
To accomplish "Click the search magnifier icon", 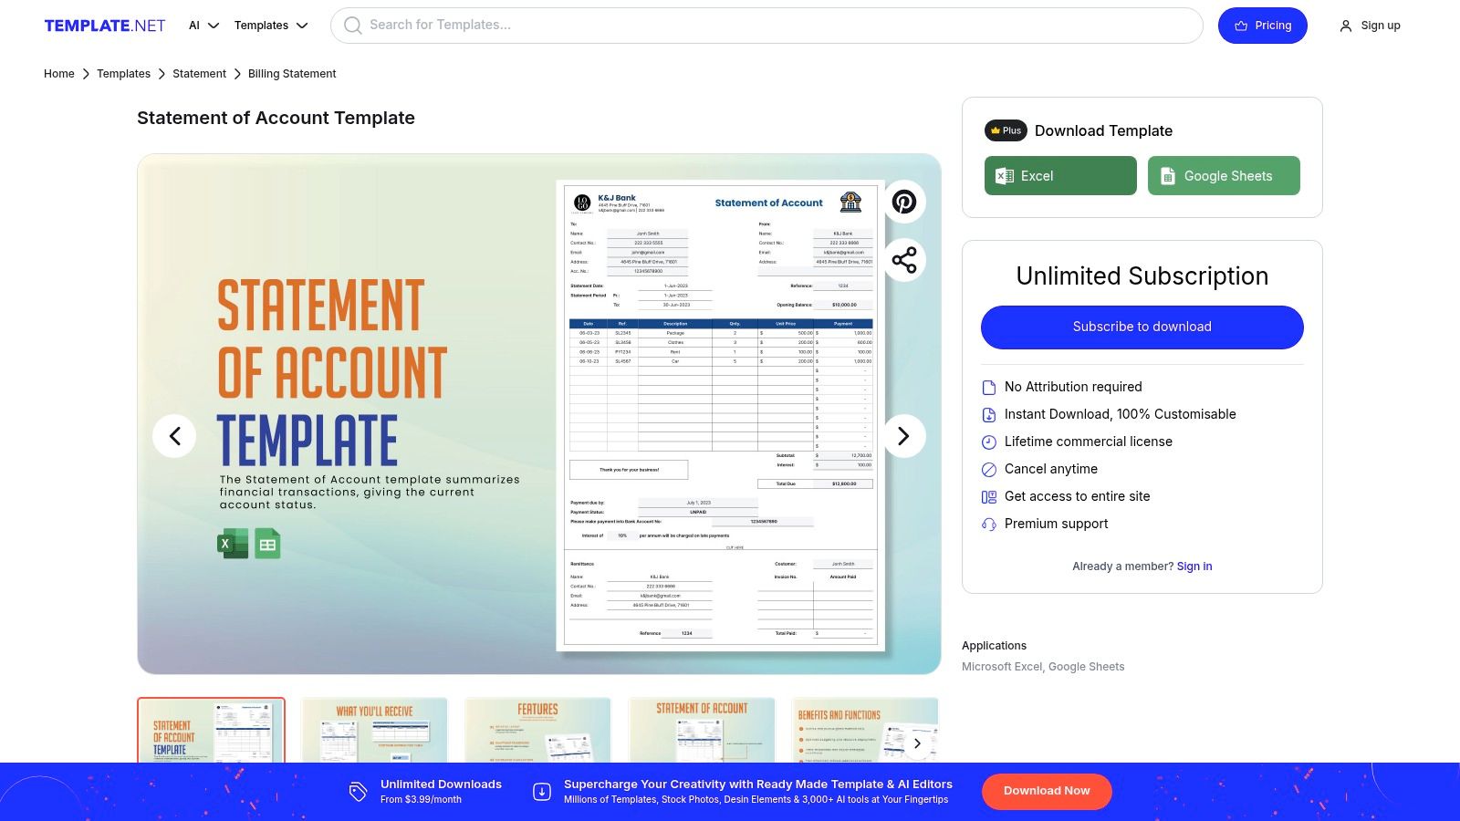I will point(352,26).
